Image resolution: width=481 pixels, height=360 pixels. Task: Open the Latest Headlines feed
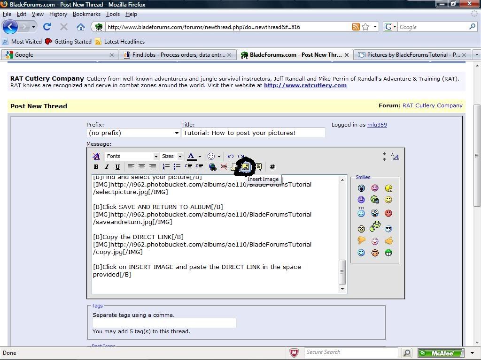tap(120, 42)
